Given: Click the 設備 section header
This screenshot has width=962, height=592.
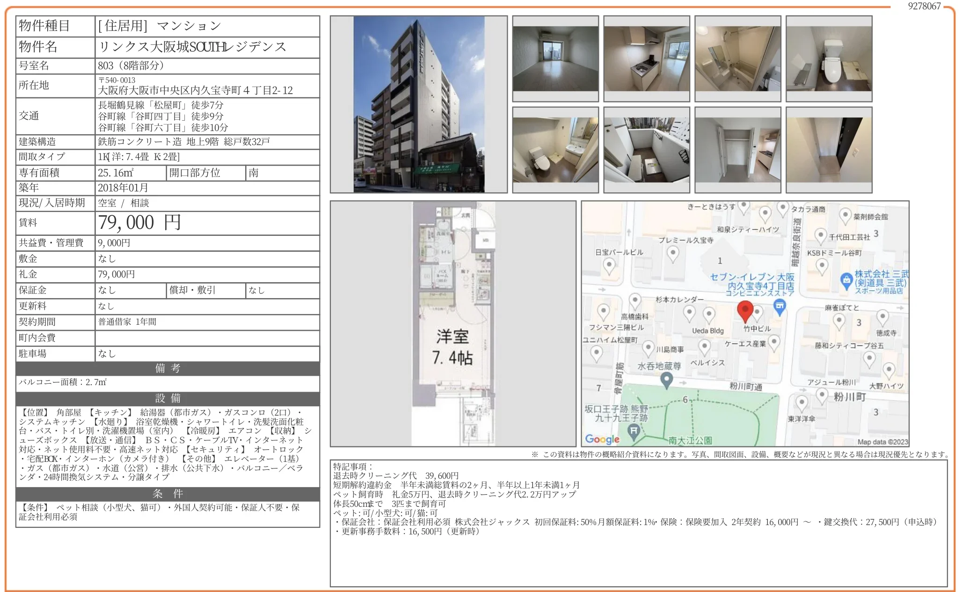Looking at the screenshot, I should coord(168,398).
